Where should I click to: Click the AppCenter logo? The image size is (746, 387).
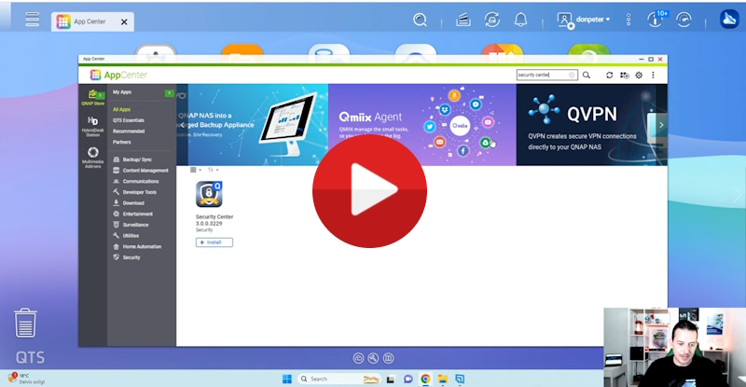click(x=118, y=75)
